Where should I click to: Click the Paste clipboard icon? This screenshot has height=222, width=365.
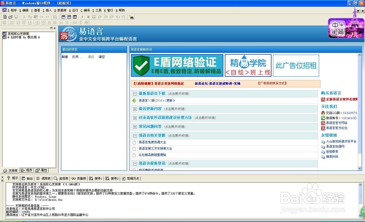[x=36, y=17]
